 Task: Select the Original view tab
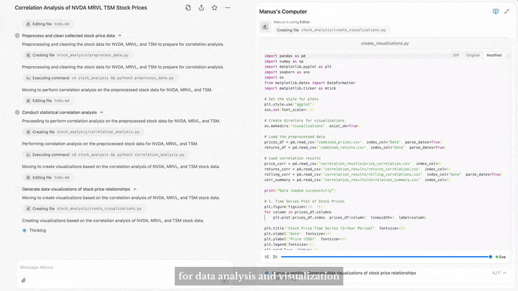pos(473,56)
